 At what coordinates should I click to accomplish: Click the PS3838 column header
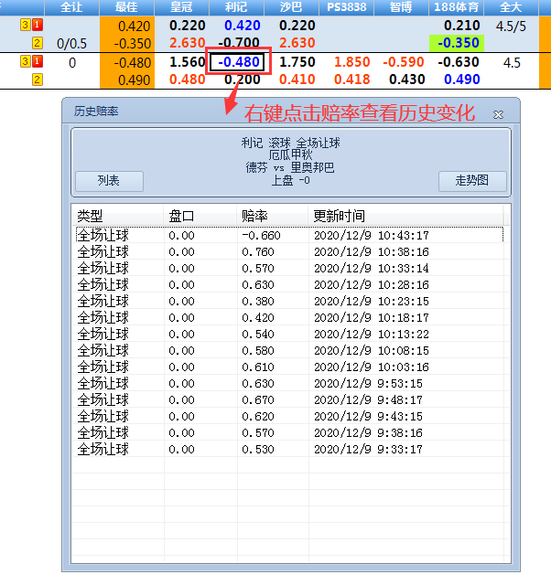(346, 7)
